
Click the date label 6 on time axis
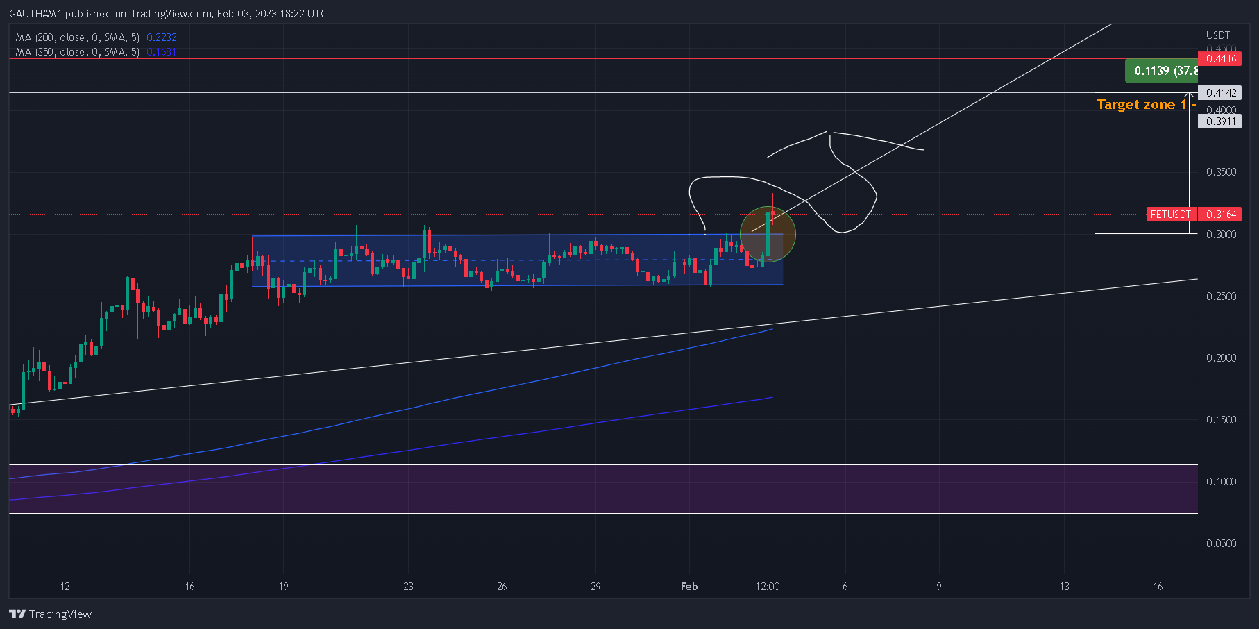845,587
